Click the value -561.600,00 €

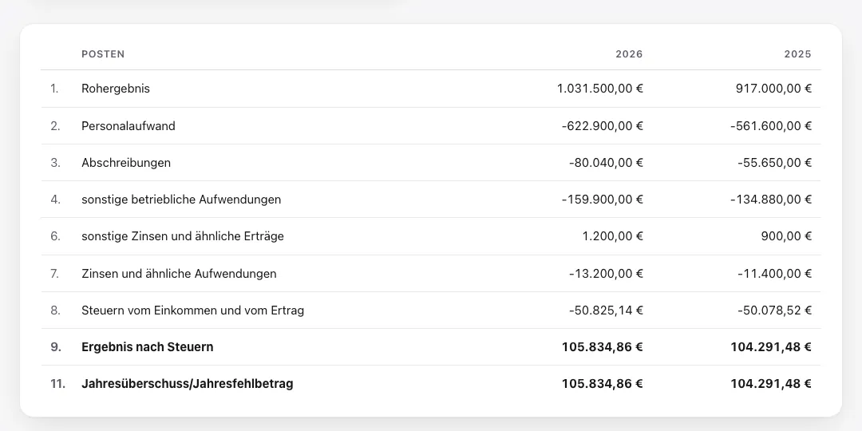(771, 126)
